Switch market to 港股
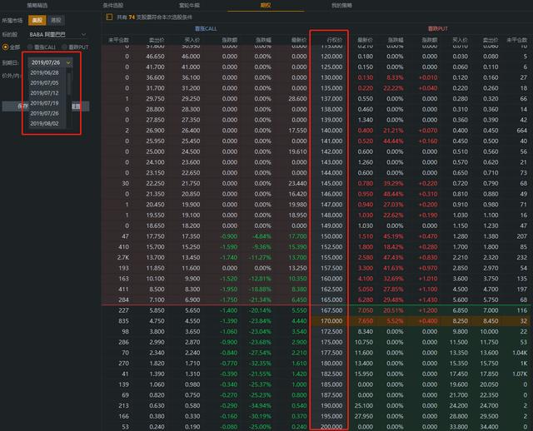This screenshot has height=431, width=533. coord(55,18)
